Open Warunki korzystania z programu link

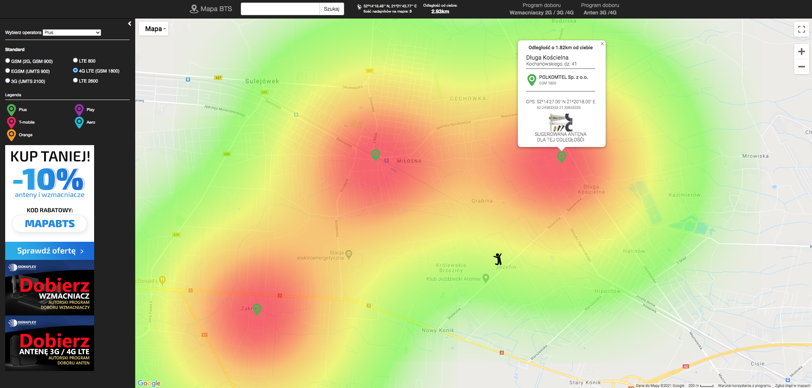tap(744, 385)
